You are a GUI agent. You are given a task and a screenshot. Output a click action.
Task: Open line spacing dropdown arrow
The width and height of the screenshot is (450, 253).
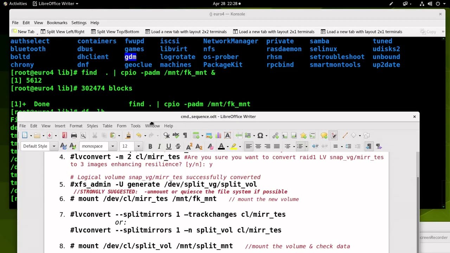pyautogui.click(x=342, y=146)
